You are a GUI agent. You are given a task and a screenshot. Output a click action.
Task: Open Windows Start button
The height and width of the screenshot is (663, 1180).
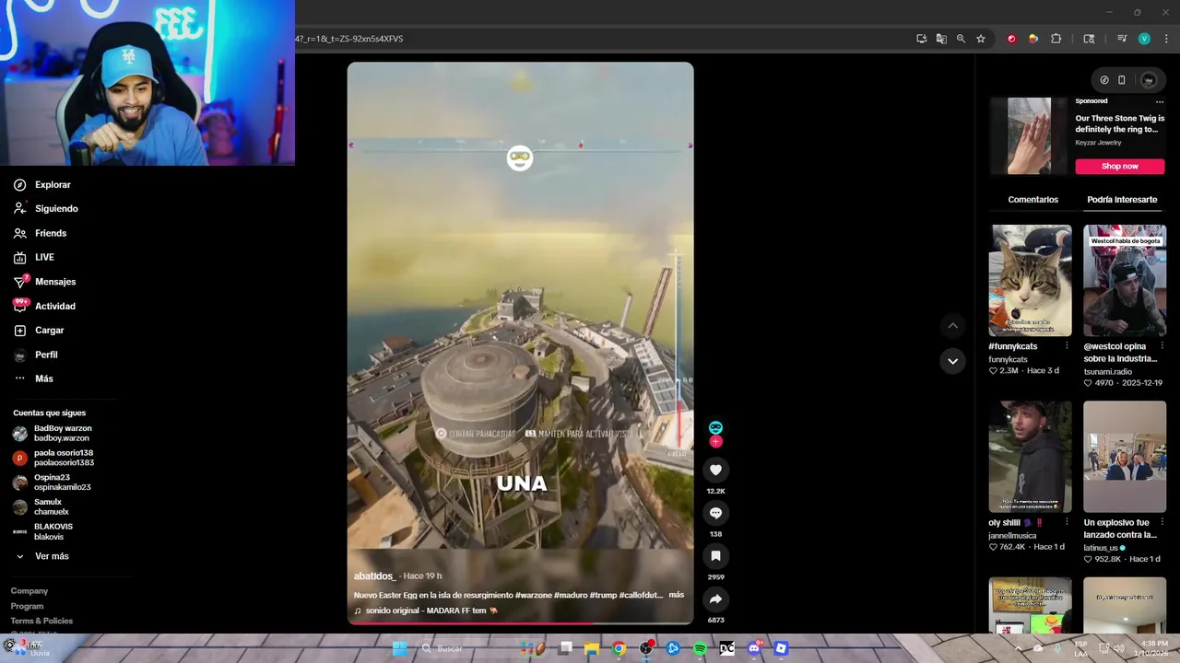(400, 648)
